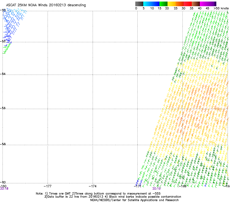Select the cyan 5-10 knots legend swatch

tap(147, 4)
